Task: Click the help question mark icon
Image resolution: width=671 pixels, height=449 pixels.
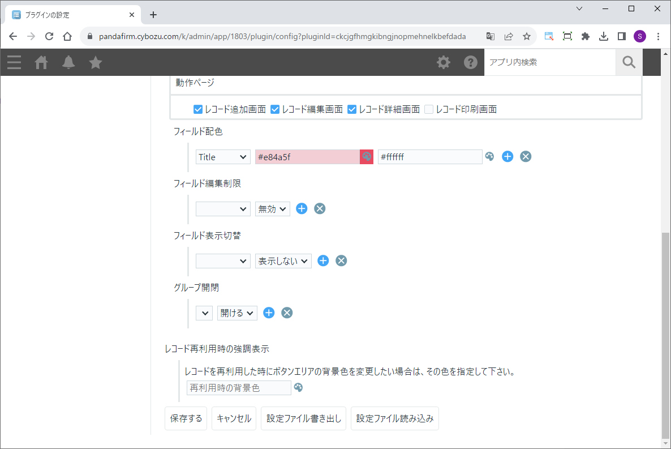Action: pos(471,62)
